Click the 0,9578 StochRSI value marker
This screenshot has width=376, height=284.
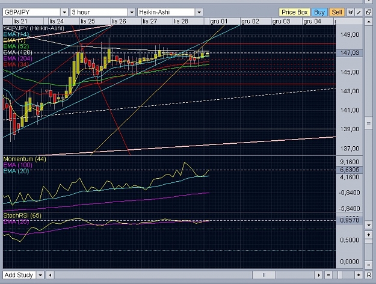(x=350, y=220)
